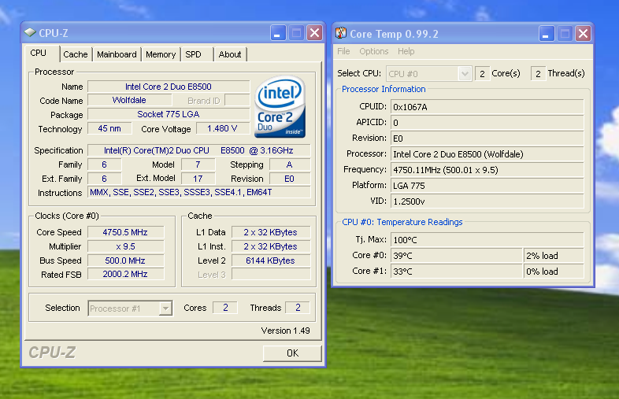Click the Socket 775 LGA package value

point(169,114)
